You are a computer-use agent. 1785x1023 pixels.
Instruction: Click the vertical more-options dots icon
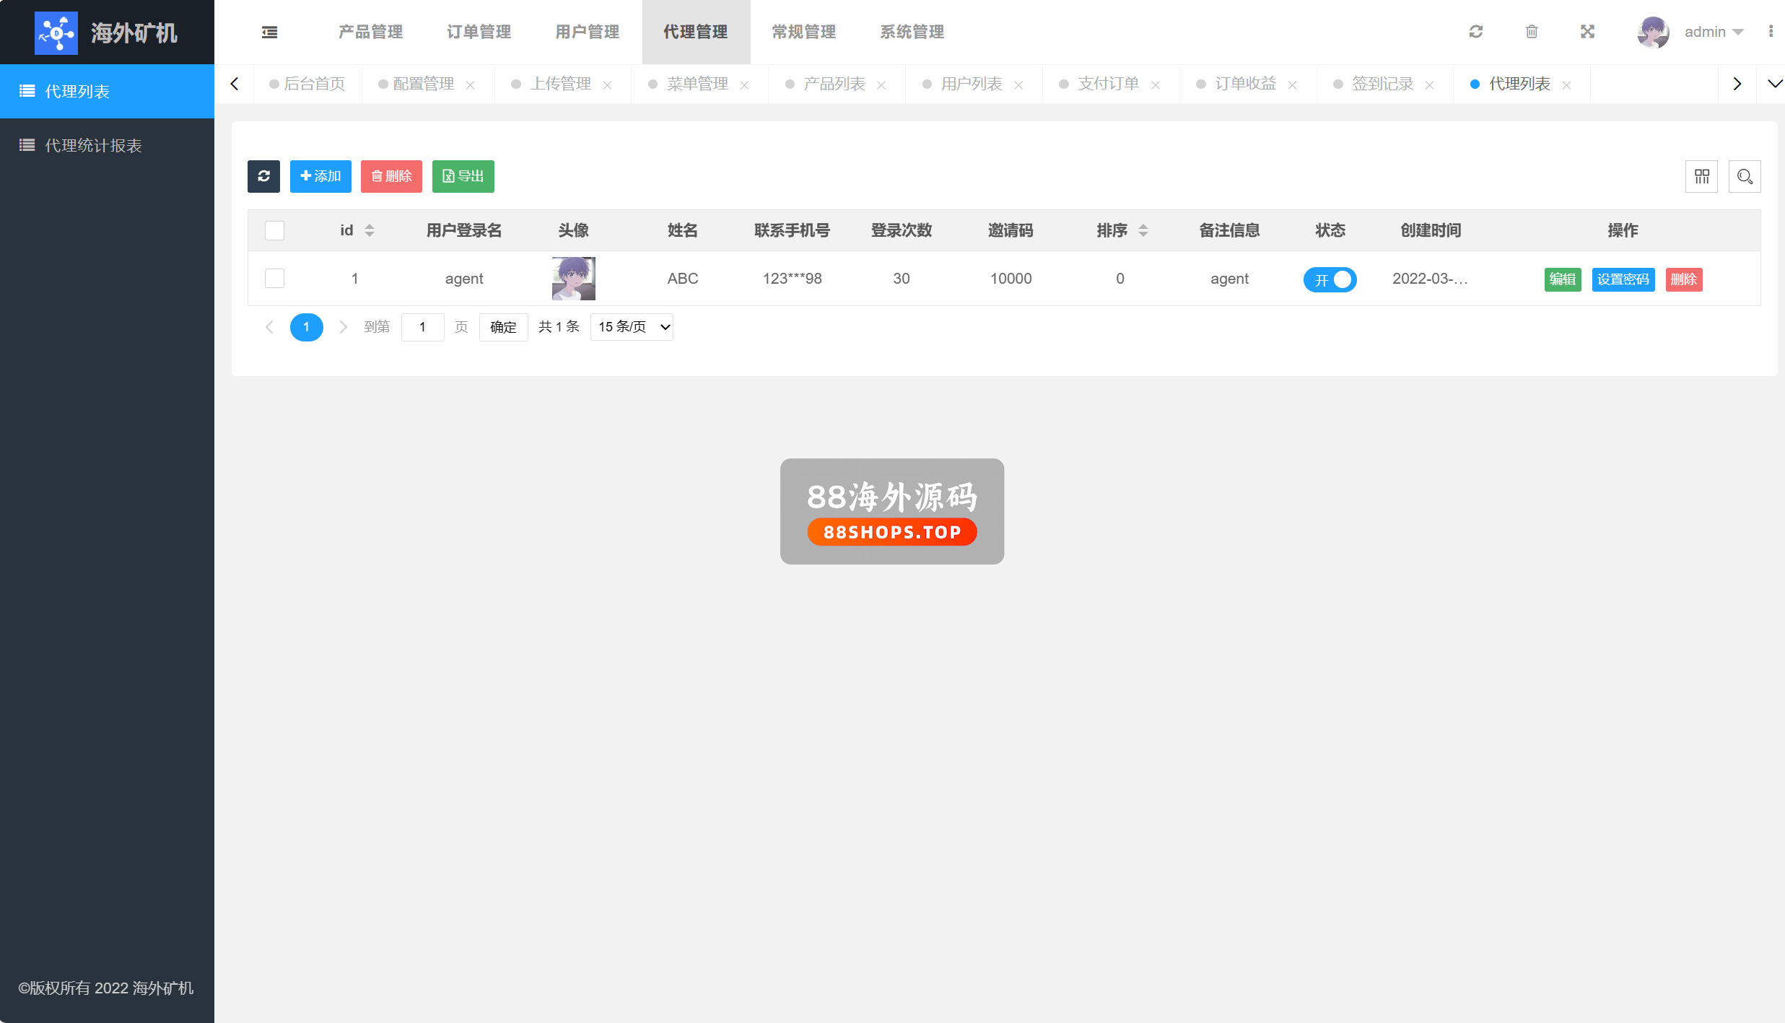click(1771, 32)
